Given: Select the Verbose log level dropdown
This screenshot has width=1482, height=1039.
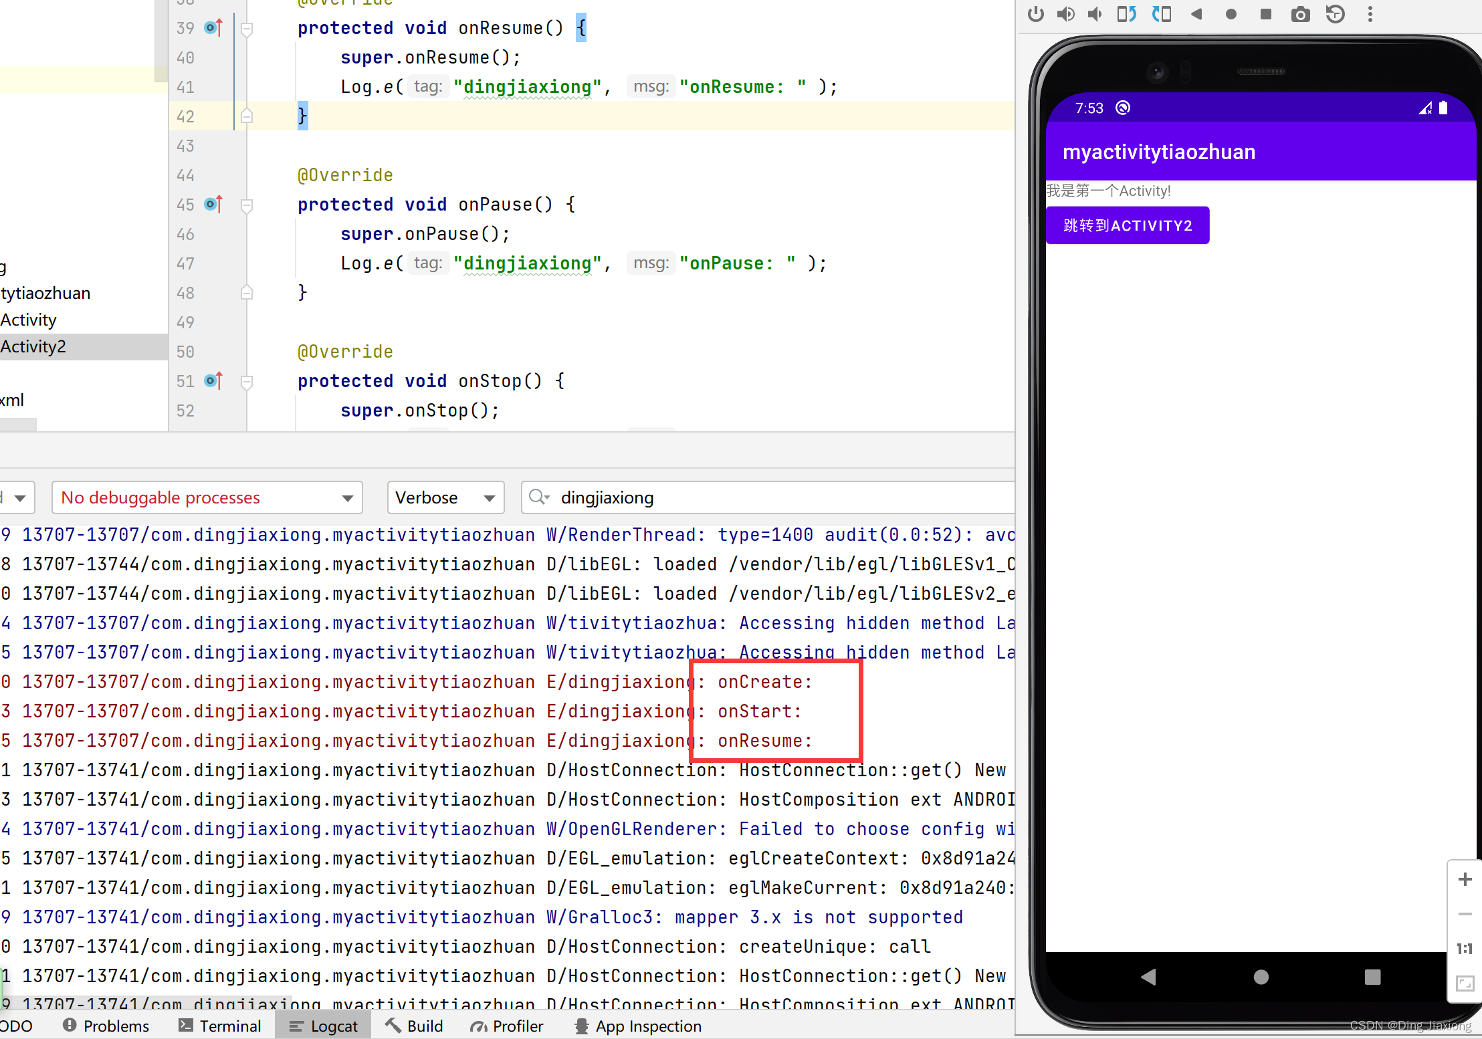Looking at the screenshot, I should [443, 496].
